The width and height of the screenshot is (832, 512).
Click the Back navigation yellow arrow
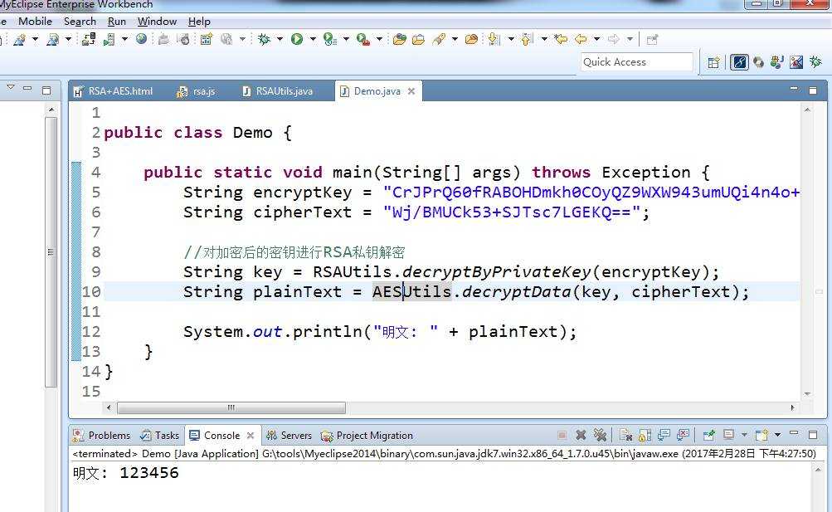[x=581, y=39]
